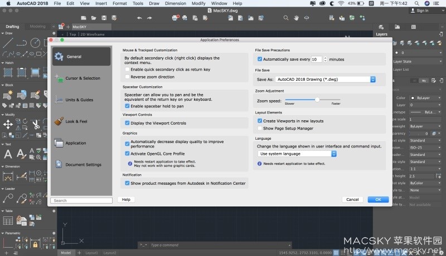Click the autosave minutes field

point(317,59)
